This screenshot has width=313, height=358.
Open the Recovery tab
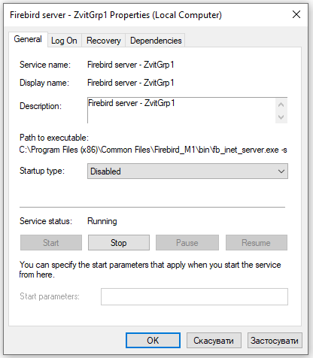(x=103, y=41)
